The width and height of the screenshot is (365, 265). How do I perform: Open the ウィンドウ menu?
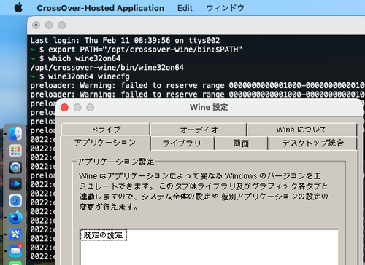coord(225,8)
